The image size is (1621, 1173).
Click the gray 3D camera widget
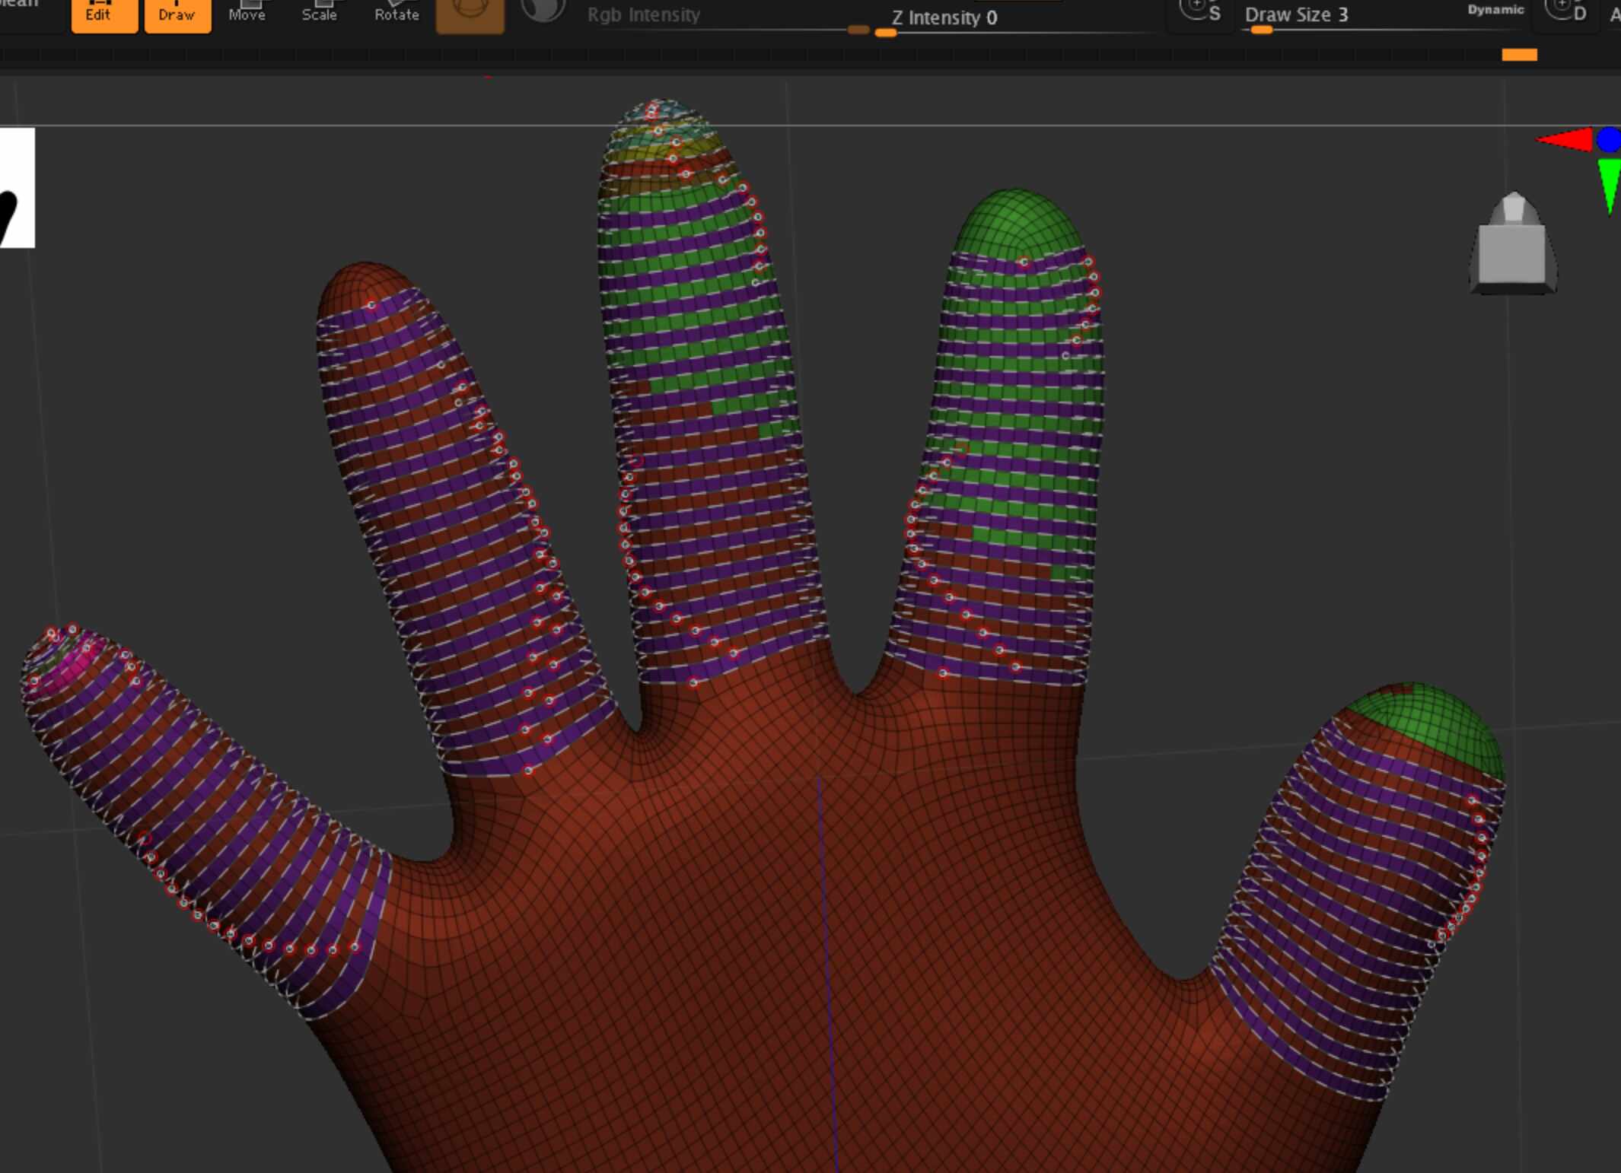click(x=1513, y=243)
